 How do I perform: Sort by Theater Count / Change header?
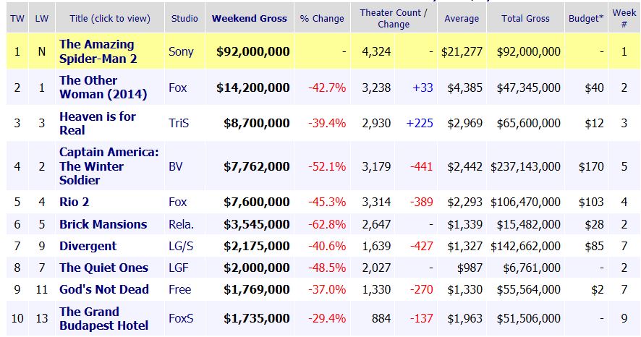394,18
